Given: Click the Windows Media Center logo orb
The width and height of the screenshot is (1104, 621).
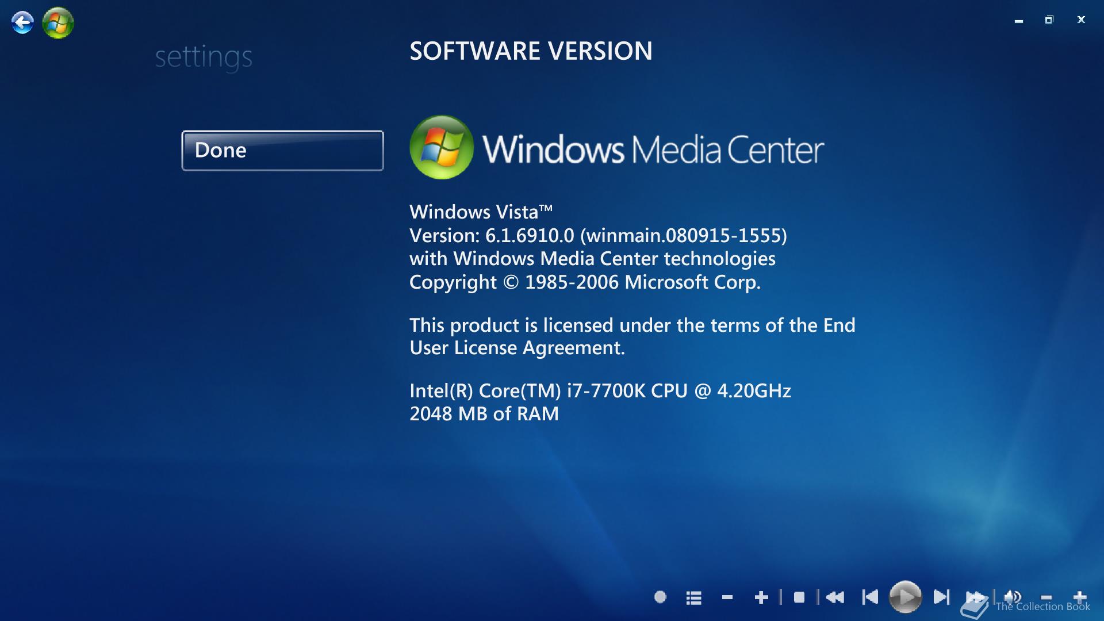Looking at the screenshot, I should pyautogui.click(x=442, y=147).
